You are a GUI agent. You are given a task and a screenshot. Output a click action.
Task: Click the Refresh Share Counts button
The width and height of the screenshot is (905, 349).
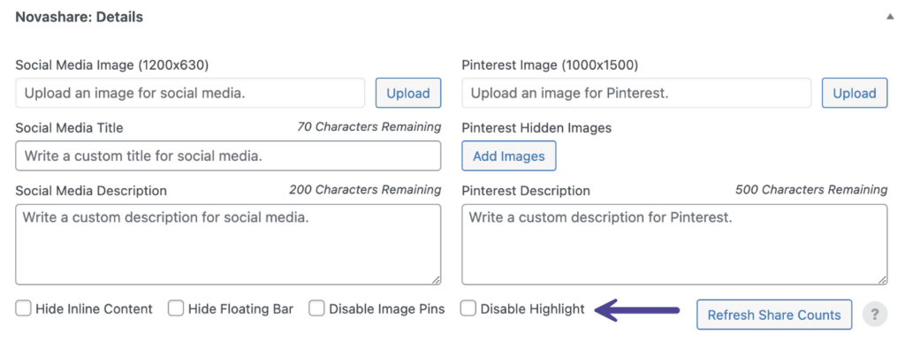coord(774,315)
